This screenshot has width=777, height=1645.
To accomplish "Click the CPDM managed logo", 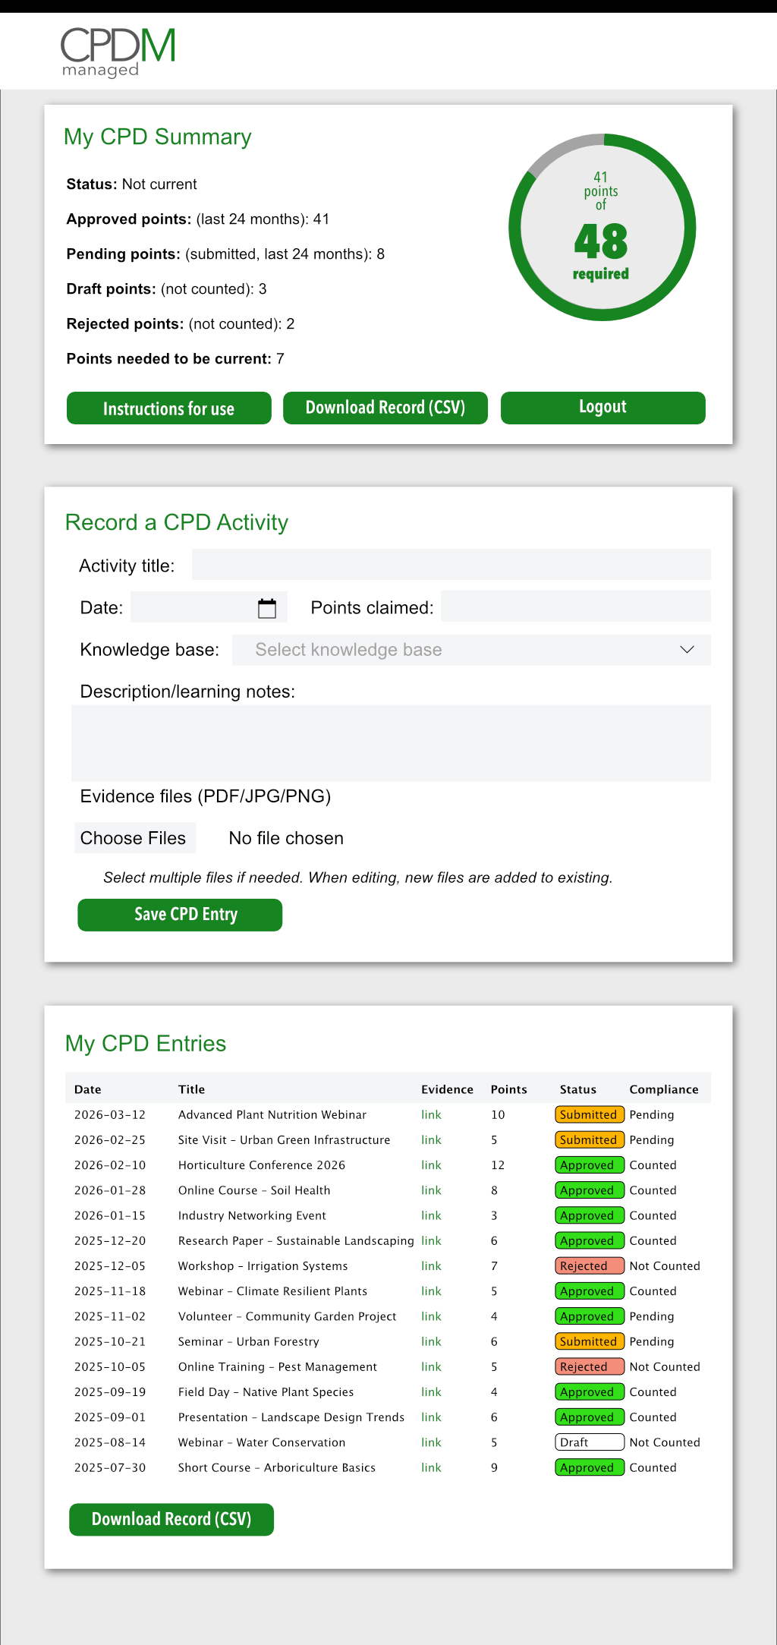I will point(118,52).
